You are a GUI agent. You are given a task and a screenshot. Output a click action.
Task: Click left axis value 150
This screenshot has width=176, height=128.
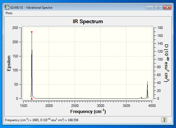click(x=15, y=56)
